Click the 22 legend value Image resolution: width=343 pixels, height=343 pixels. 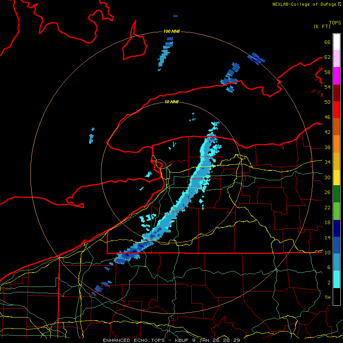tap(327, 207)
